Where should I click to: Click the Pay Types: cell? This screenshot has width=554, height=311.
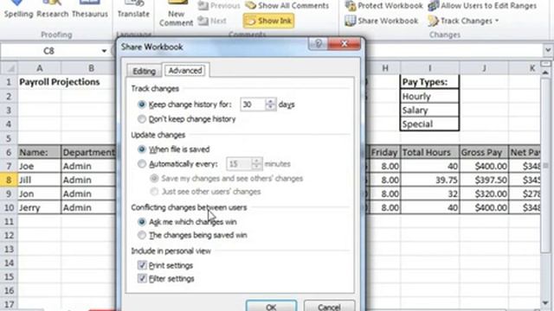[x=429, y=82]
